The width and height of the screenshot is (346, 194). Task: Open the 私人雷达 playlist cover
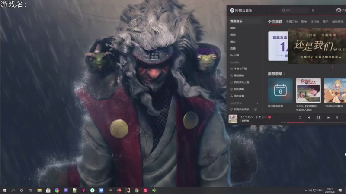point(308,91)
